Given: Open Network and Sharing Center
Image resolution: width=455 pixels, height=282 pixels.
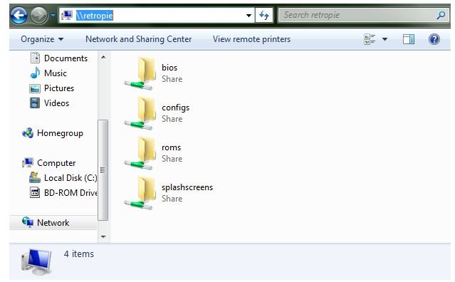Looking at the screenshot, I should 138,39.
